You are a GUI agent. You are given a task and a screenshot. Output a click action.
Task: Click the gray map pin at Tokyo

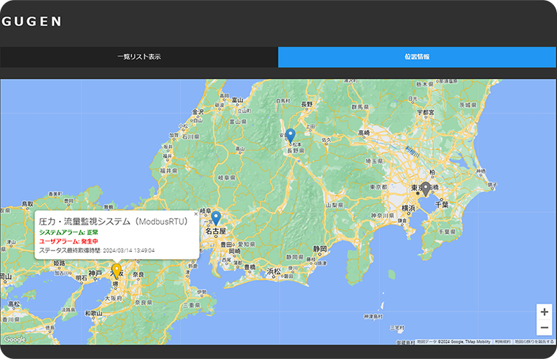(x=425, y=188)
